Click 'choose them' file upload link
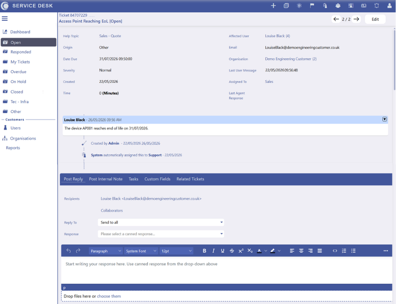 point(109,296)
